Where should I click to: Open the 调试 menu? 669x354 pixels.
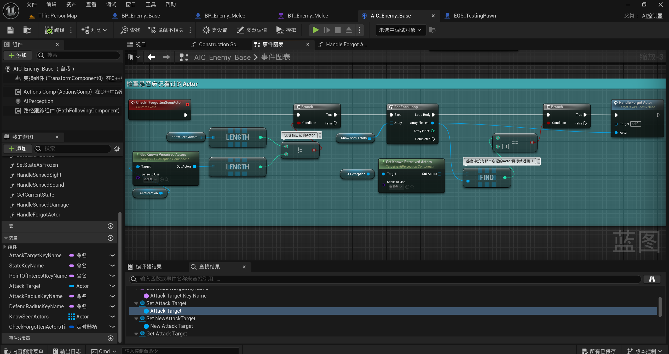click(x=111, y=4)
